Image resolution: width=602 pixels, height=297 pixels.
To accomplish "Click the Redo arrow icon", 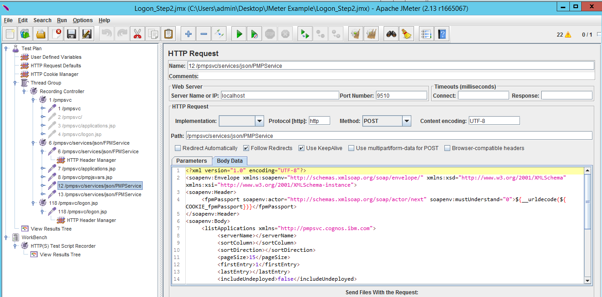I will pos(122,33).
